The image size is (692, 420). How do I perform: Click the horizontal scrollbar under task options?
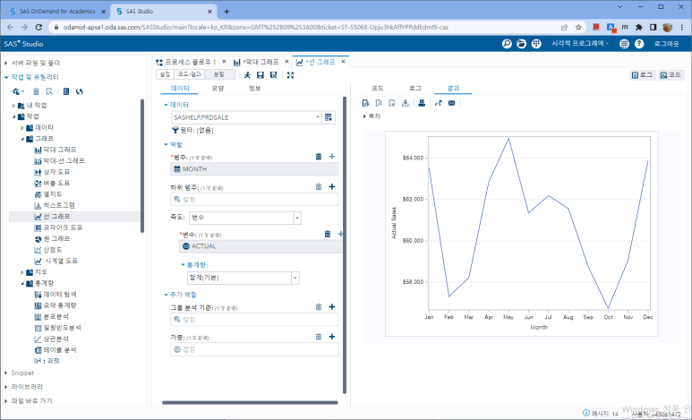pyautogui.click(x=250, y=403)
